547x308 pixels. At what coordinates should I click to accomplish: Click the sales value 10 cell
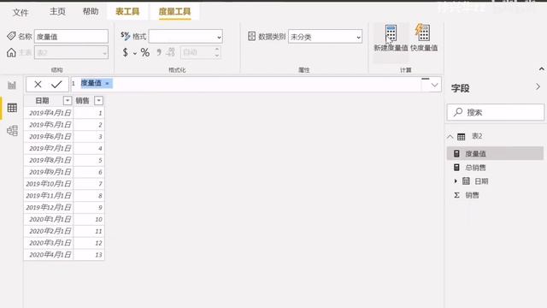click(x=89, y=219)
